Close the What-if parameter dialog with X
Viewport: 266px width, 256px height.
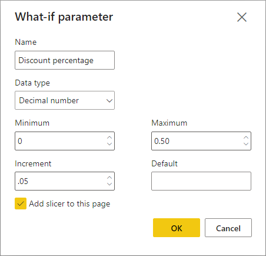pos(242,17)
